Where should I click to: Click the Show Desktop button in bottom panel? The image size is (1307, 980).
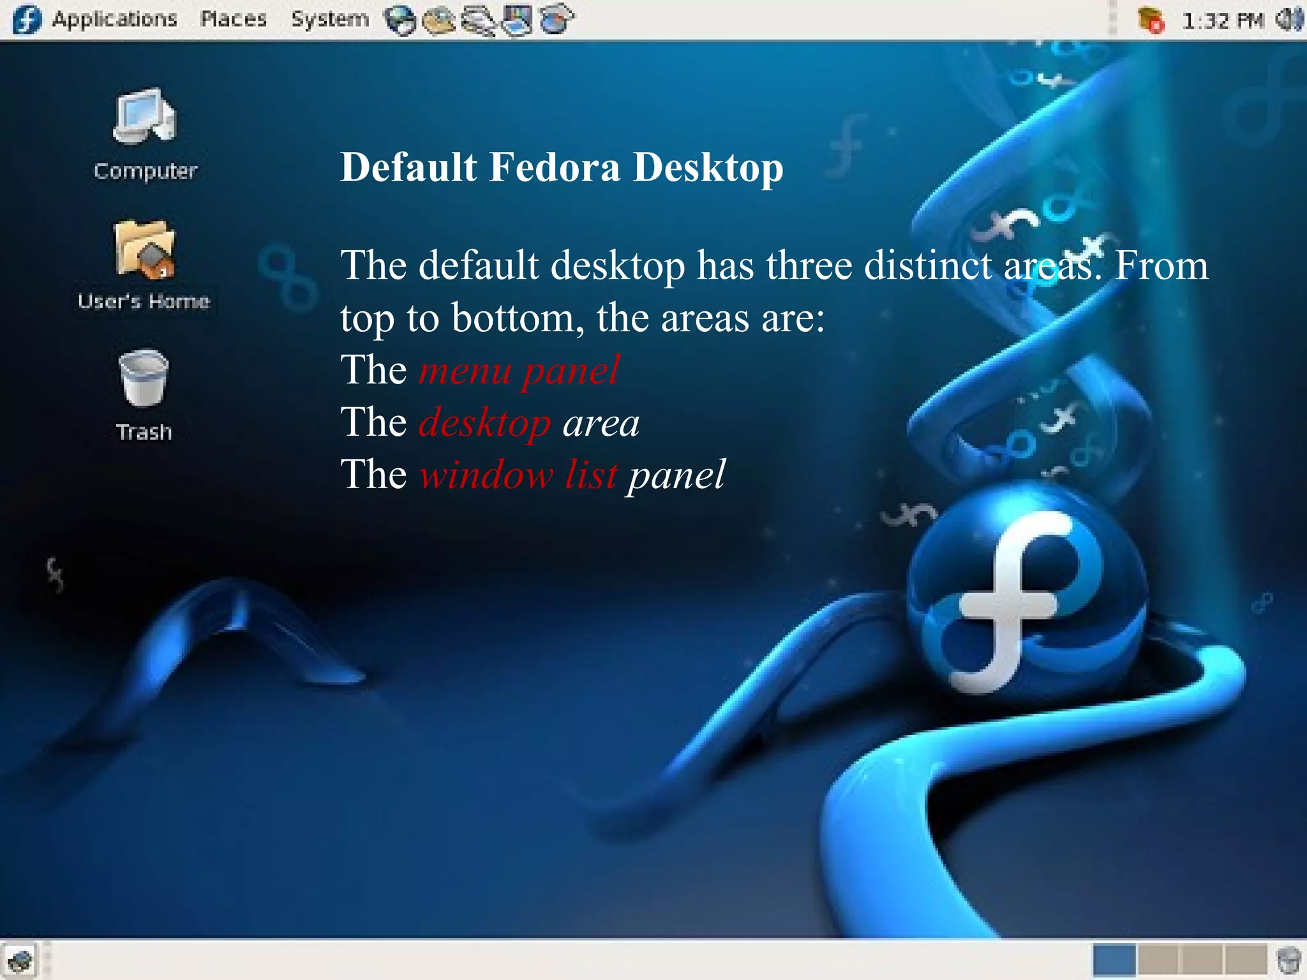tap(20, 960)
